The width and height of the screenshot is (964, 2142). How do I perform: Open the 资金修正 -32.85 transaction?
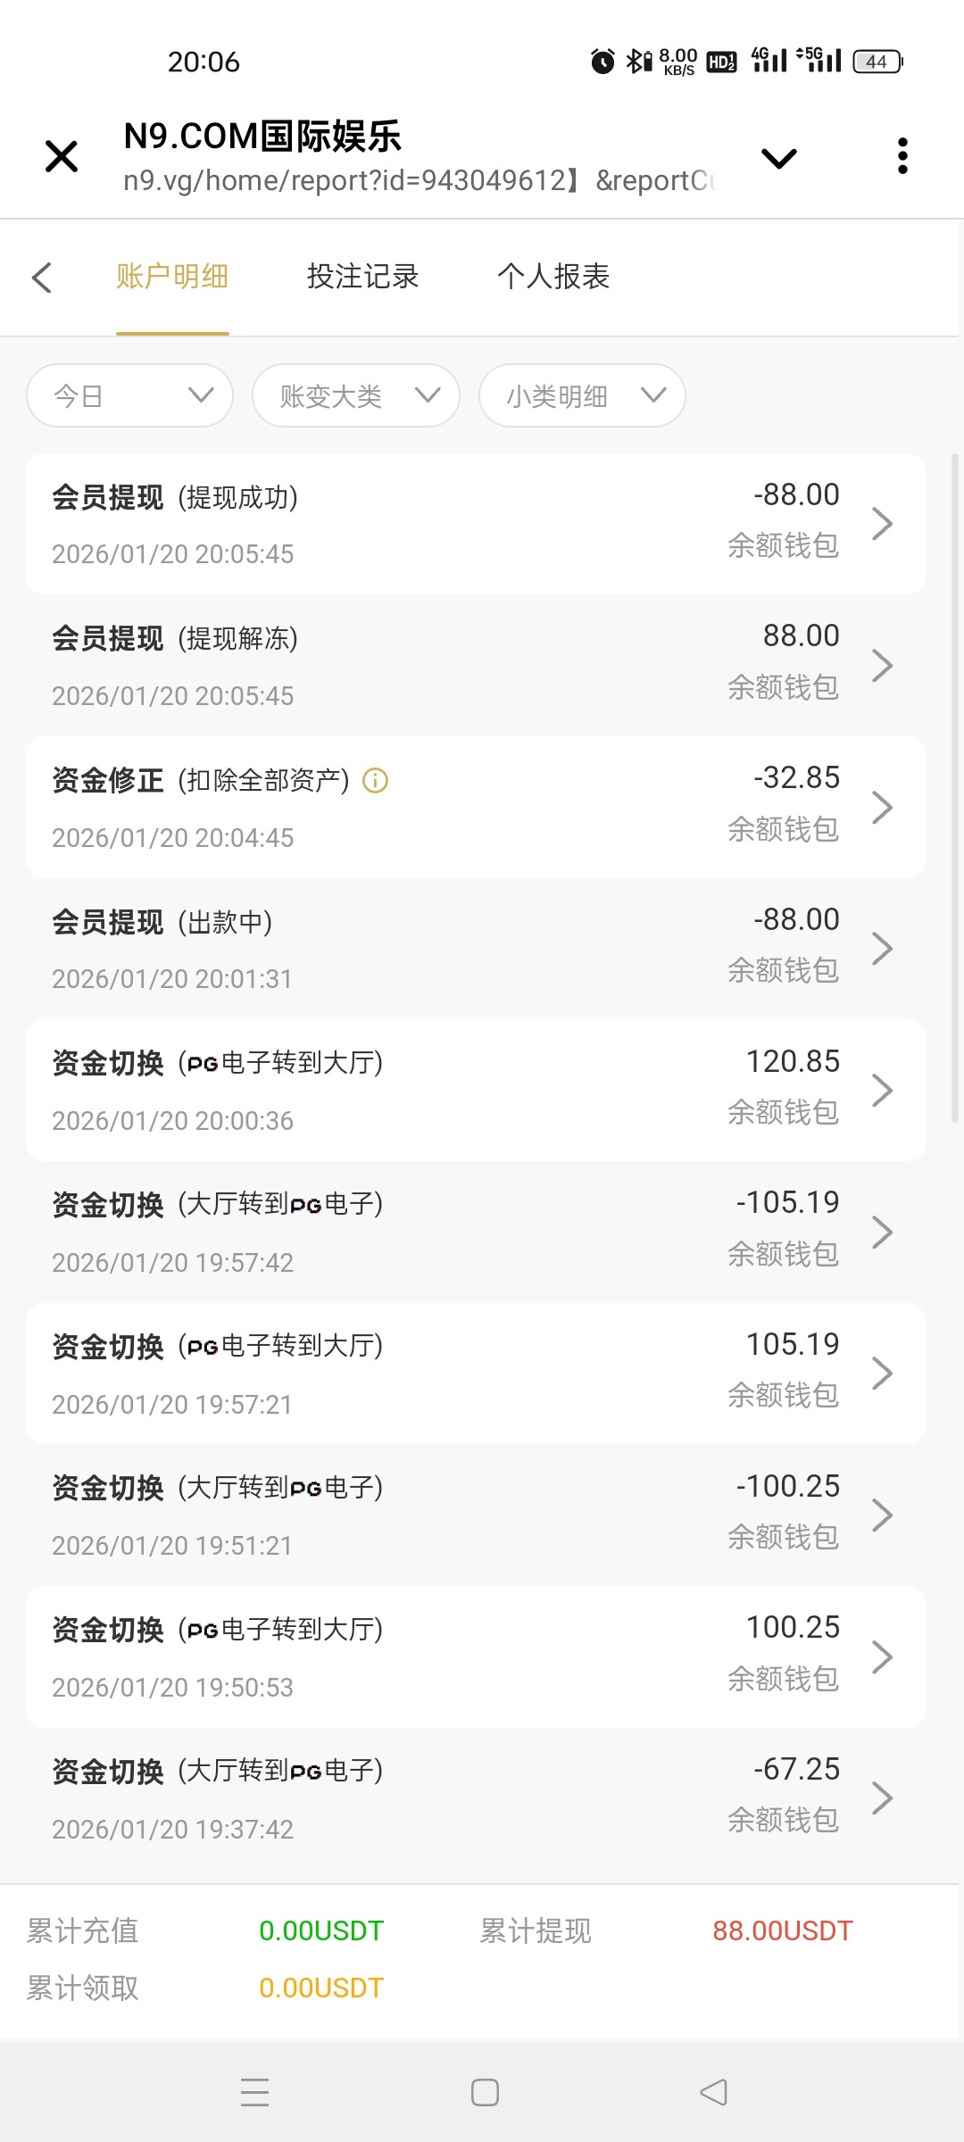tap(475, 807)
